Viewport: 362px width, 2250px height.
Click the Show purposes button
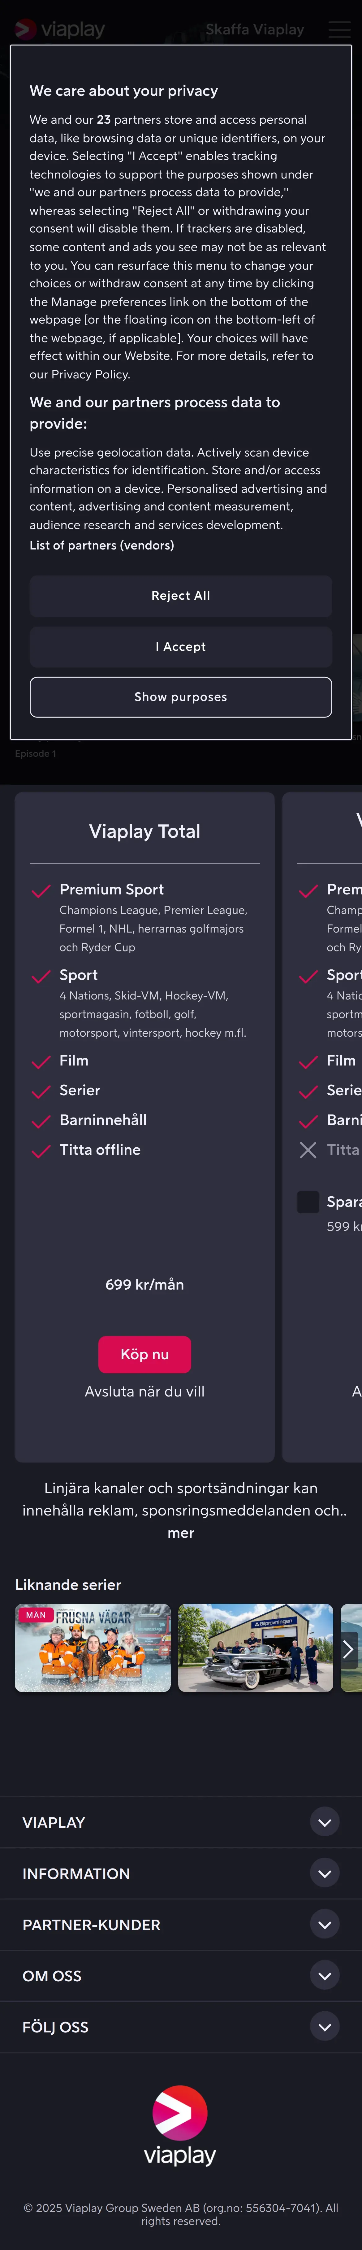pos(181,697)
